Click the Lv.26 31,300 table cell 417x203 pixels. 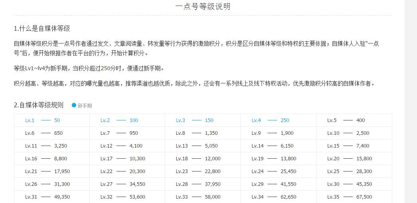point(51,184)
